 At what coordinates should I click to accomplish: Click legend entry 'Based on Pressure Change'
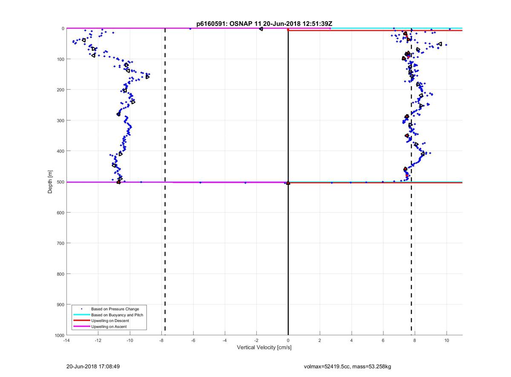click(115, 309)
